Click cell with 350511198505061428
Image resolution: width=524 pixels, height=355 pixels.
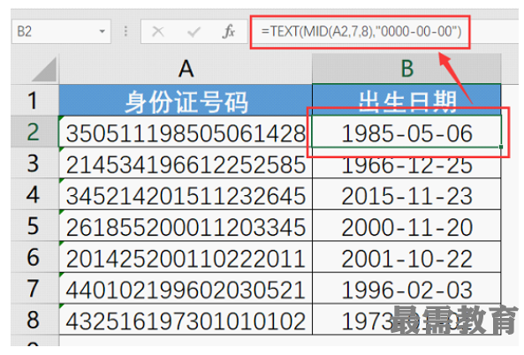(186, 132)
